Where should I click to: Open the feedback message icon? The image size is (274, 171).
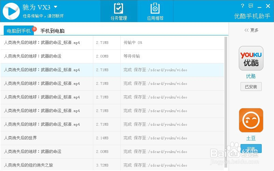(x=251, y=6)
